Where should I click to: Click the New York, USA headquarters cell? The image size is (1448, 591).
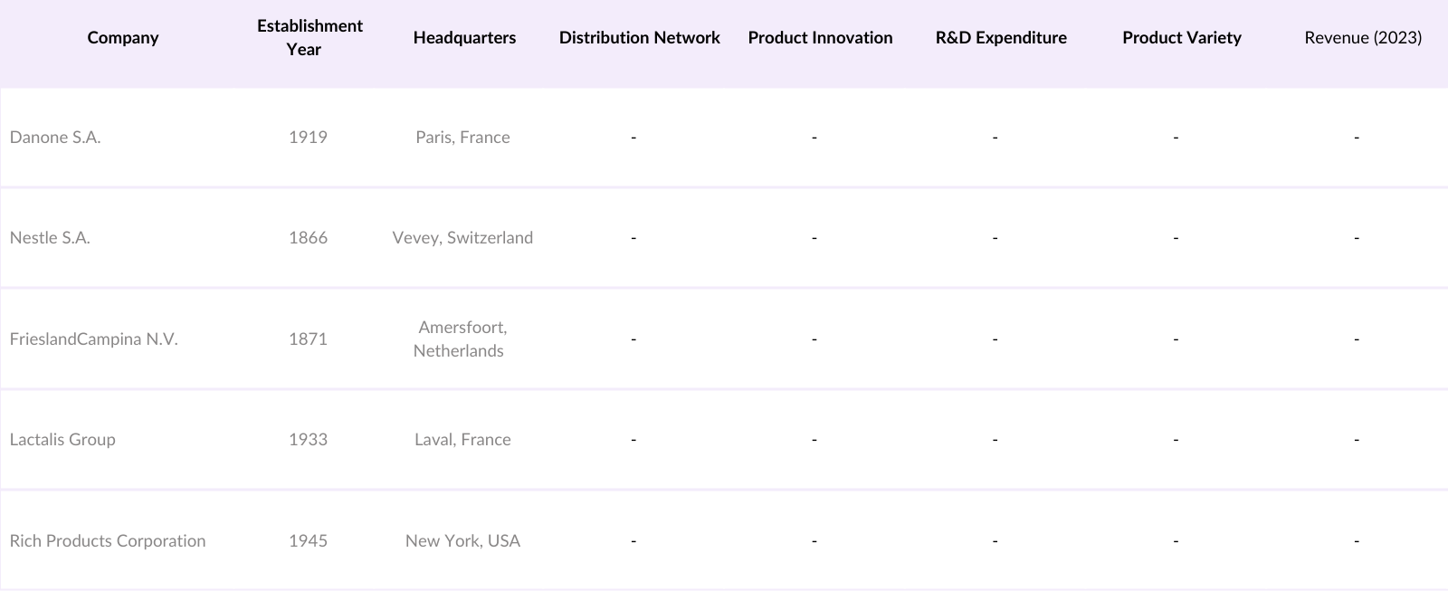coord(462,541)
